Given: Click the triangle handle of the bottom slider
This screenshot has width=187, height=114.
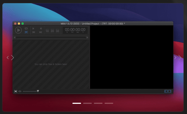Looking at the screenshot, I should coord(38,91).
